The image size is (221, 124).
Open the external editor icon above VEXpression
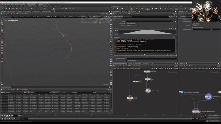pyautogui.click(x=174, y=37)
